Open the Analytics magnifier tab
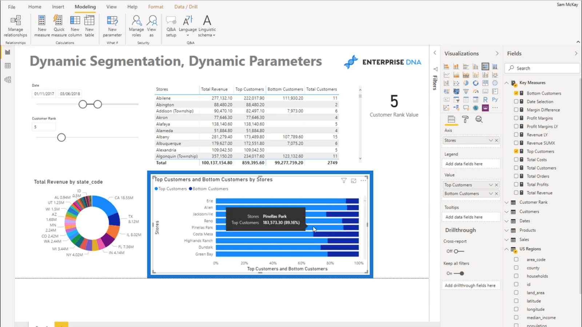 tap(479, 120)
